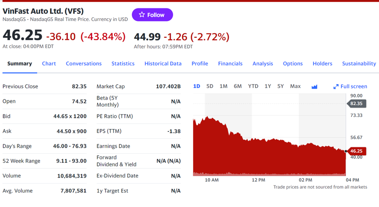This screenshot has height=207, width=379.
Task: Open the Conversations tab
Action: (x=84, y=64)
